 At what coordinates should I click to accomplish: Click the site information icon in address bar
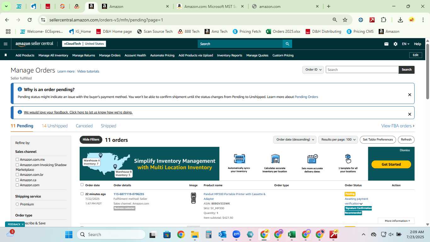coord(43,20)
